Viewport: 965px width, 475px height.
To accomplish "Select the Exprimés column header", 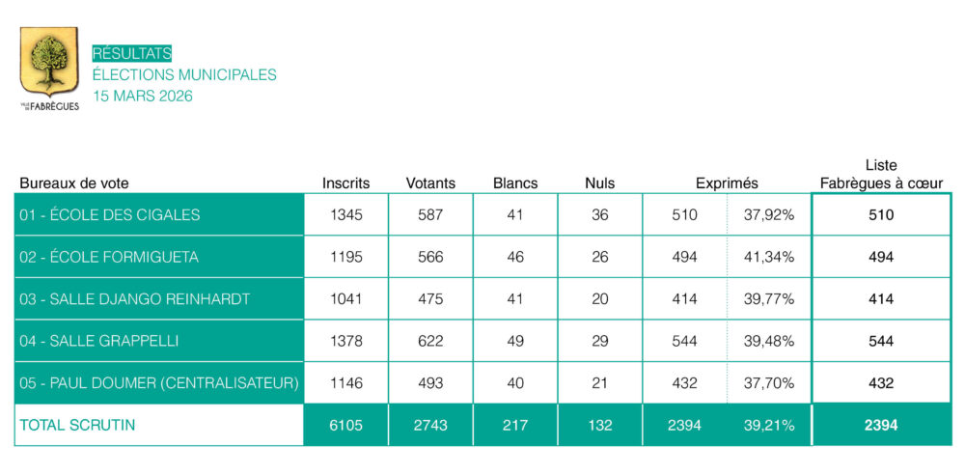I will coord(727,183).
